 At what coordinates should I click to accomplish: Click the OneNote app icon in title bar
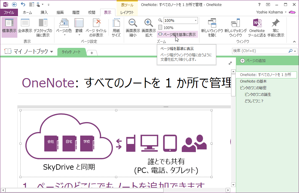tap(5, 4)
